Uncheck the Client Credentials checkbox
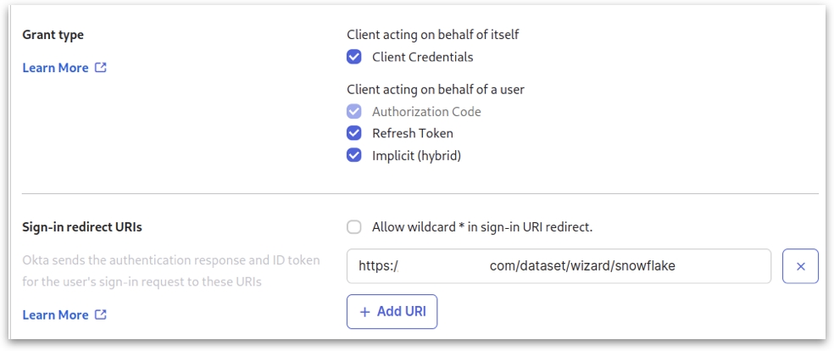The width and height of the screenshot is (834, 351). 354,58
